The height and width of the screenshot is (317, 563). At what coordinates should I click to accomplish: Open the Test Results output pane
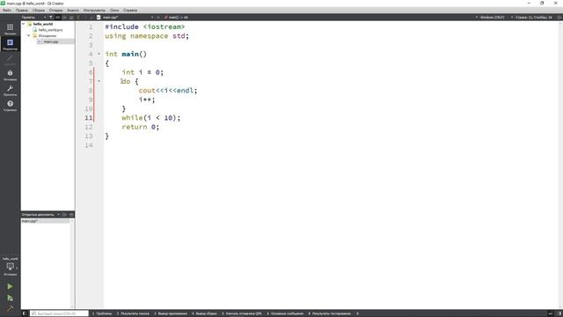(x=329, y=313)
